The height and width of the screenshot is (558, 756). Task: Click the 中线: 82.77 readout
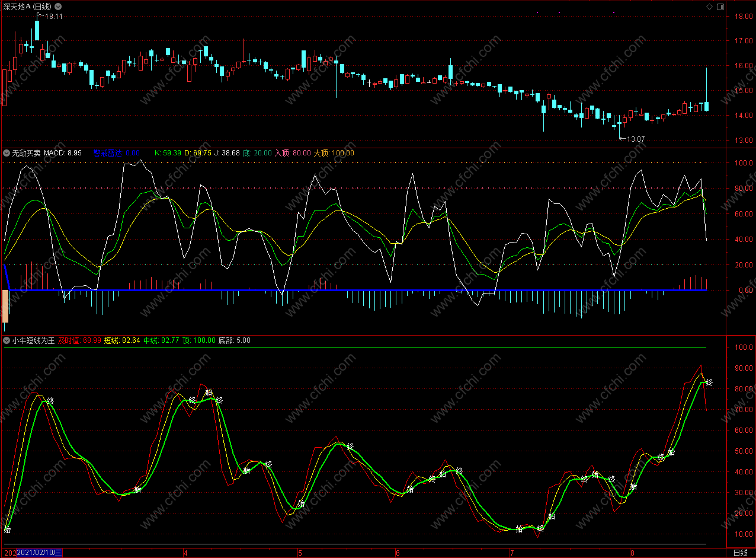(161, 340)
